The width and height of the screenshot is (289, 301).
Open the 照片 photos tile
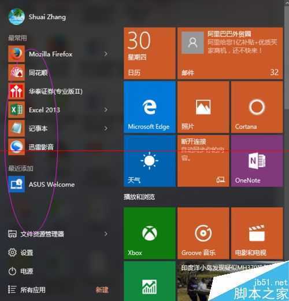(203, 107)
